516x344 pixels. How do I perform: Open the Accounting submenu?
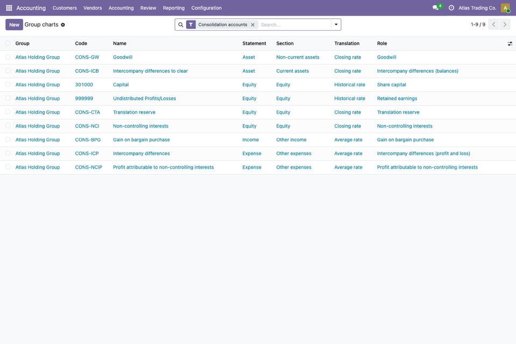coord(121,8)
